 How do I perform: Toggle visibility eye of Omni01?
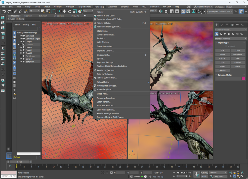click(21, 47)
